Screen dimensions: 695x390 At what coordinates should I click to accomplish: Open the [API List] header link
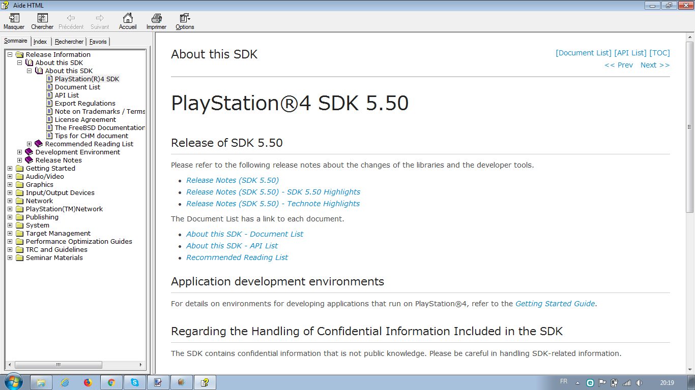630,53
